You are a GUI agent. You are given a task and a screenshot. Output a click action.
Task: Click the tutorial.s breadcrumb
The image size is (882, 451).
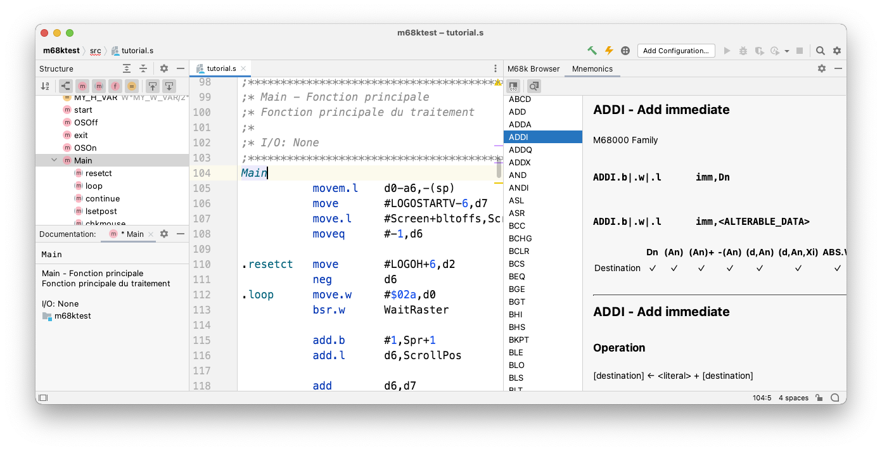132,51
